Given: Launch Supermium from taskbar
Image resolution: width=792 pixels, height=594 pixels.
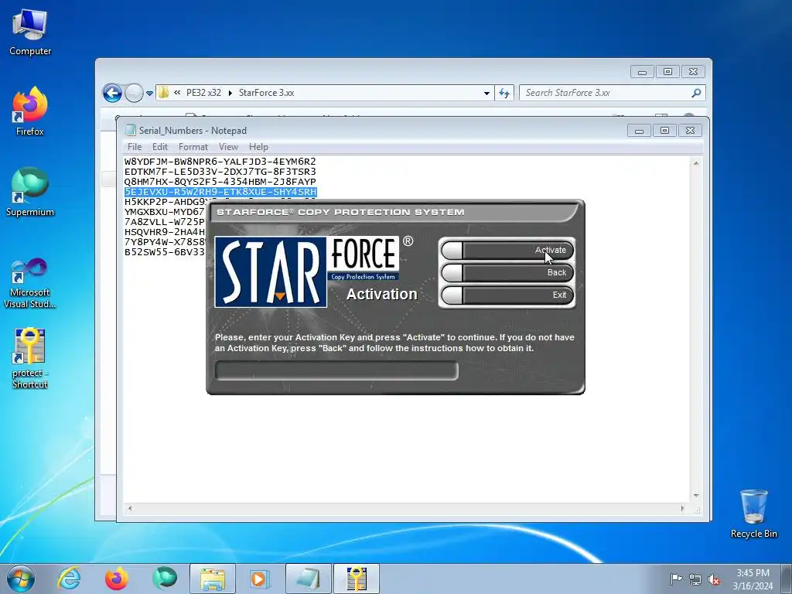Looking at the screenshot, I should click(165, 579).
